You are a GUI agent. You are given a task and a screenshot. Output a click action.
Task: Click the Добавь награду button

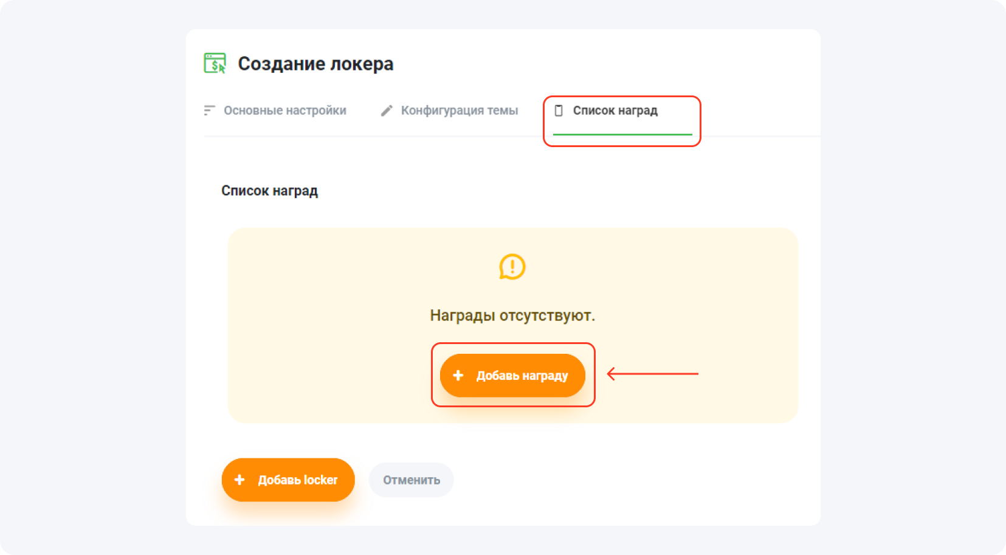pyautogui.click(x=512, y=375)
